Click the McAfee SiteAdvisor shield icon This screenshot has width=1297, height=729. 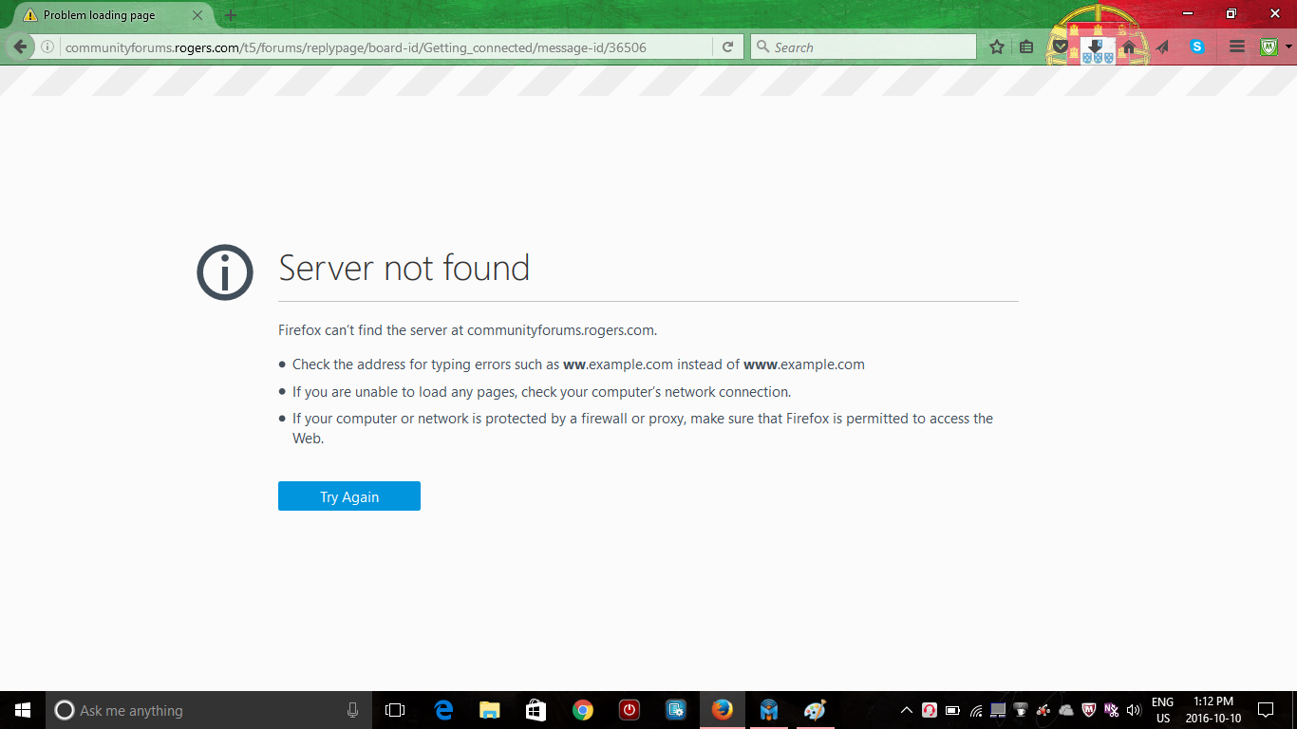click(x=1269, y=47)
